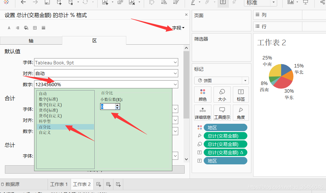Image resolution: width=326 pixels, height=193 pixels.
Task: Click format pane scrollbar up arrow
Action: pos(186,48)
